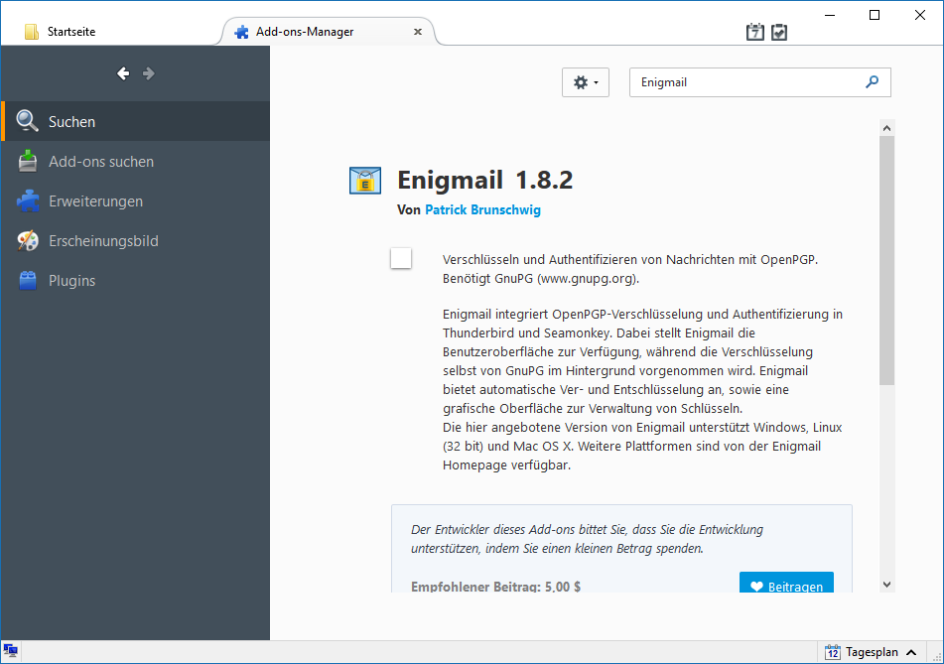Select the Add-ons-Manager tab
Screen dimensions: 944x664
328,32
